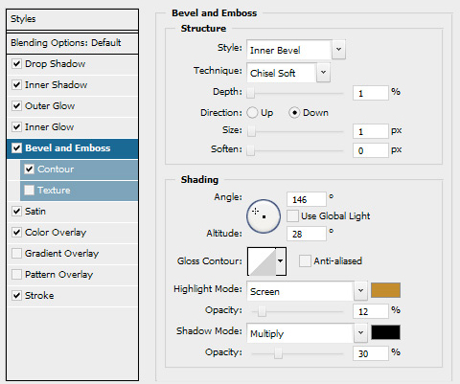Image resolution: width=460 pixels, height=384 pixels.
Task: Open the Gloss Contour picker arrow
Action: point(281,261)
